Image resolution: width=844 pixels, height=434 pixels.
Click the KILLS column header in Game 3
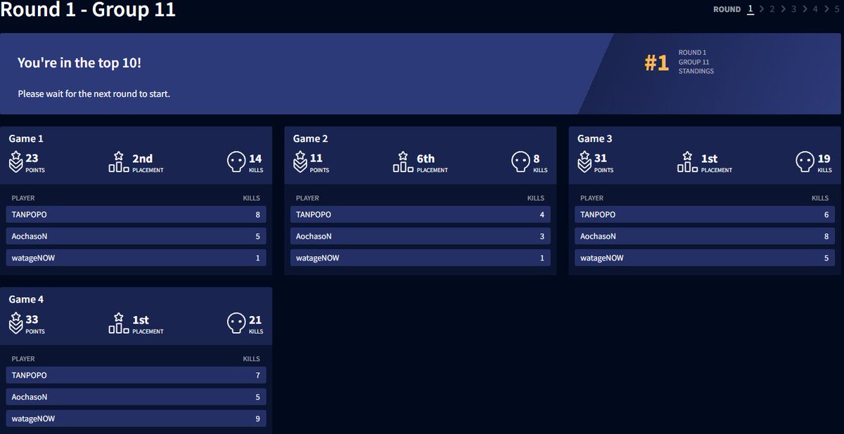820,198
